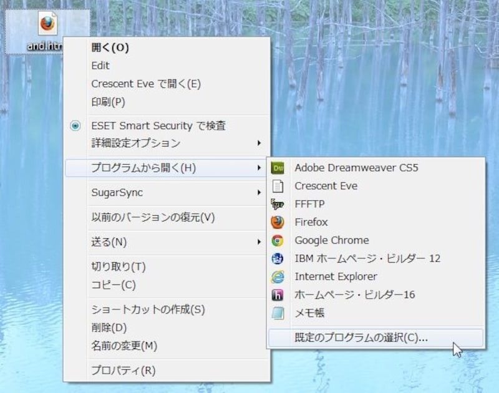Open the プログラムから開く(H) entry

[167, 168]
